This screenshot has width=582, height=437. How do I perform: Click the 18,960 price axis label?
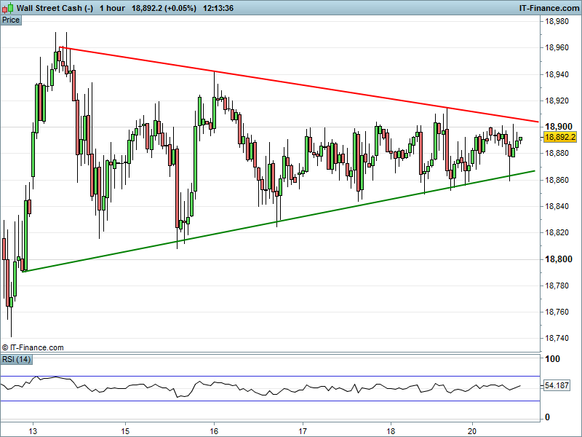557,47
